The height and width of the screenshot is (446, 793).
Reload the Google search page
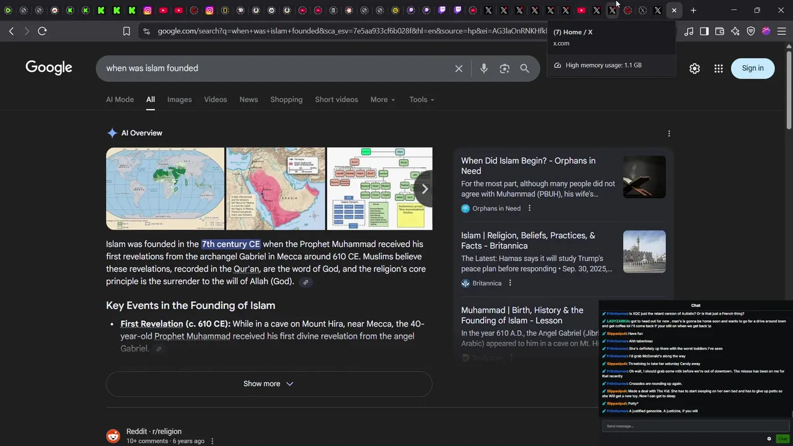(x=42, y=31)
